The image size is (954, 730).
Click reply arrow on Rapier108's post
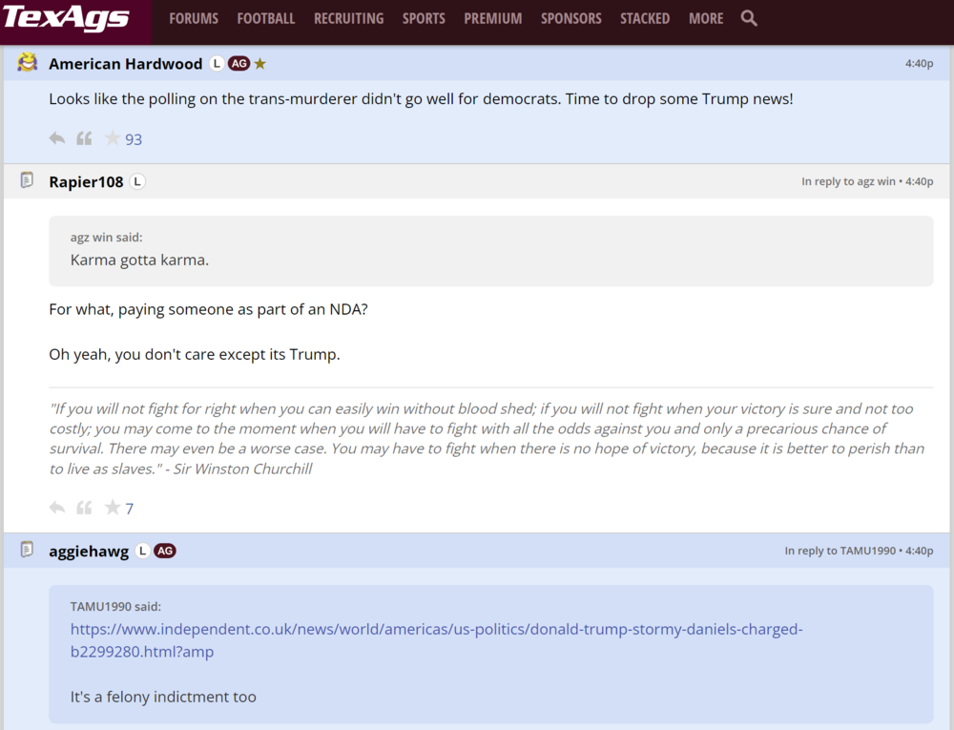point(57,508)
